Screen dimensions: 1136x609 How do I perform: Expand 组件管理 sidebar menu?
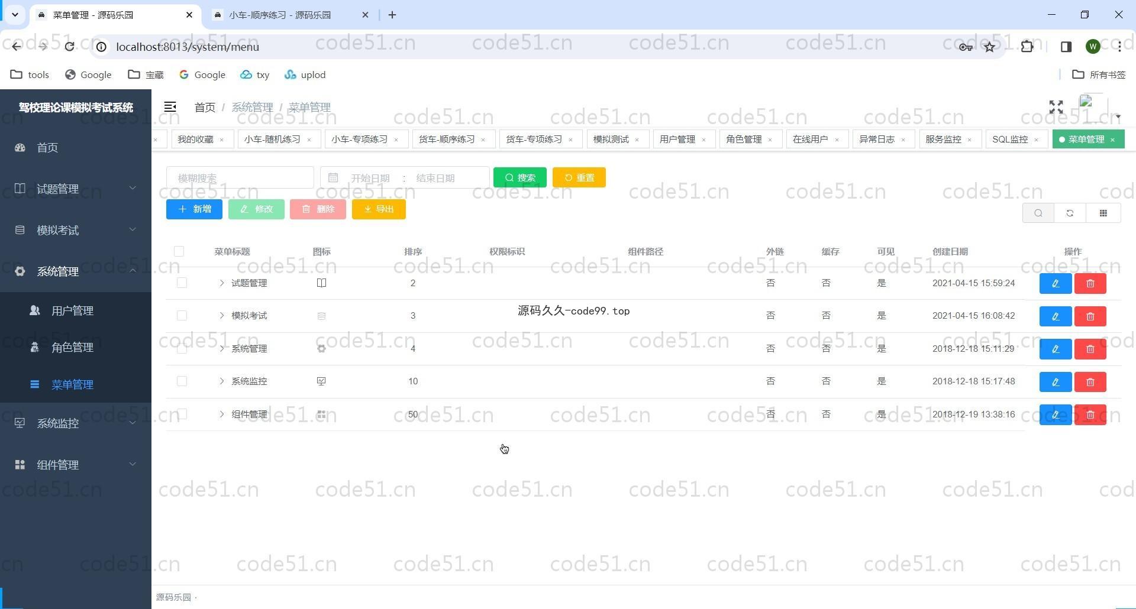tap(76, 465)
